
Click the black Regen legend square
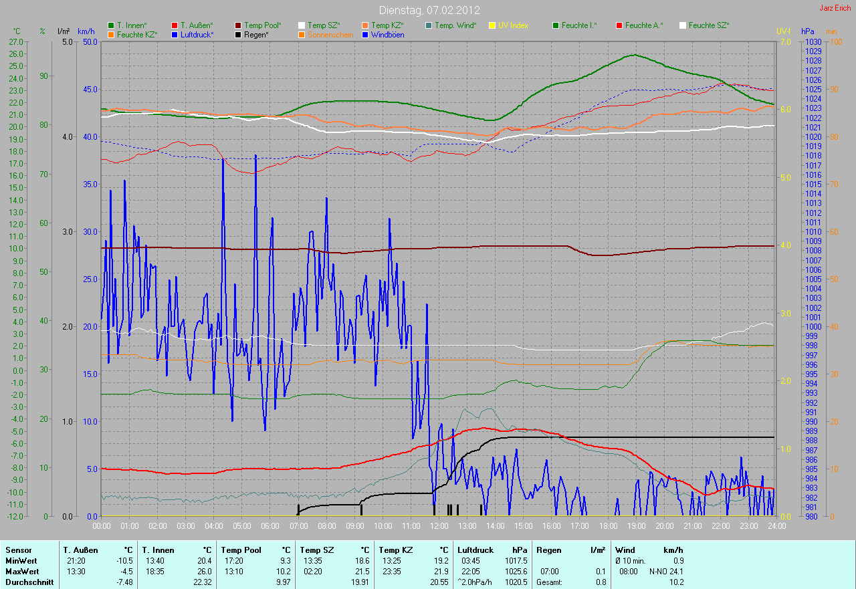tap(238, 35)
